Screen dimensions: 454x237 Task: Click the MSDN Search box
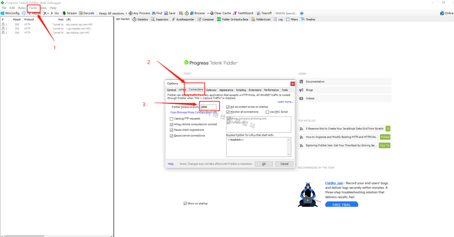[x=286, y=13]
